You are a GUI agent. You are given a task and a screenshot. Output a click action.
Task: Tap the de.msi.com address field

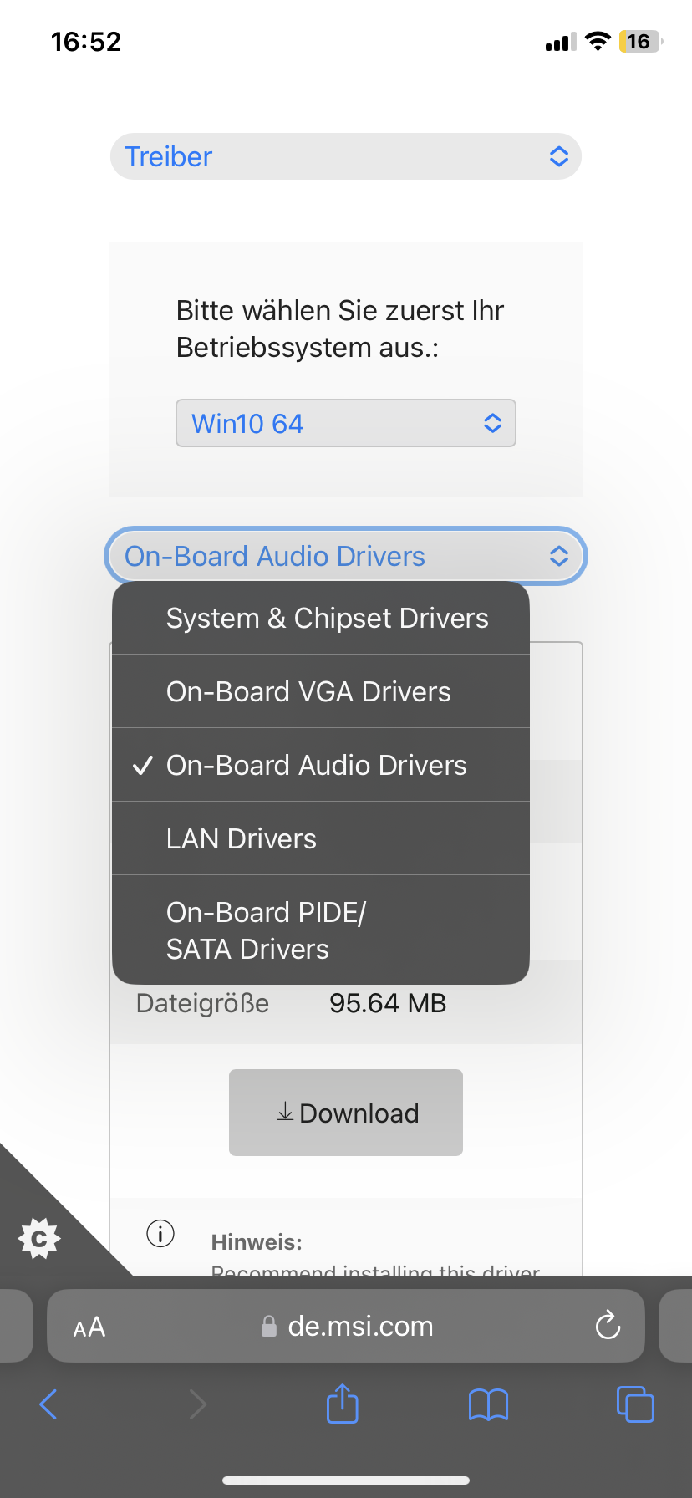click(346, 1326)
